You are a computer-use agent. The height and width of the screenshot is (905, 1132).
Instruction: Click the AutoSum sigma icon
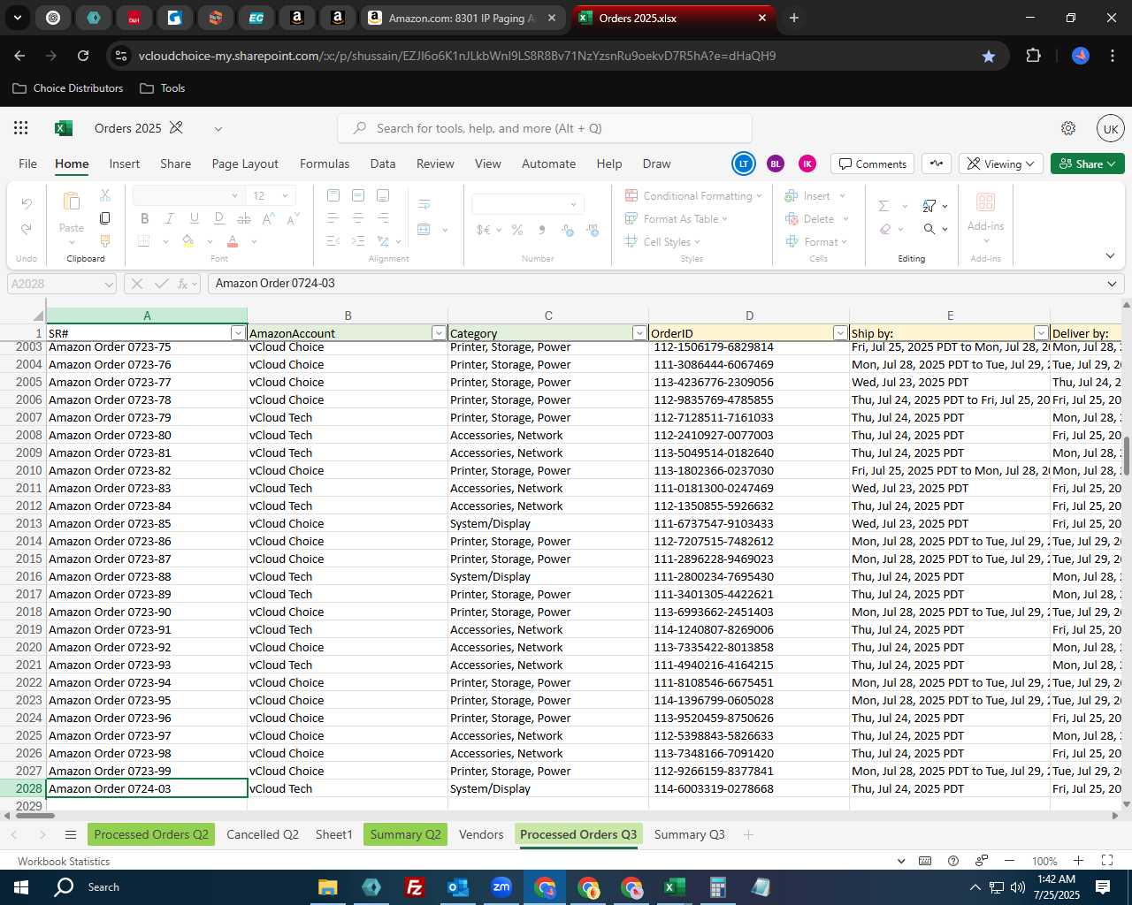883,205
